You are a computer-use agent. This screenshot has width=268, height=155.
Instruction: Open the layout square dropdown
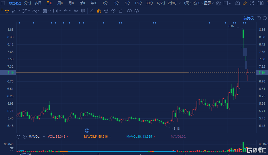point(227,3)
